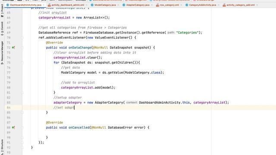Click class icon on AdapterCategory.java tab
The width and height of the screenshot is (276, 155).
click(x=124, y=5)
